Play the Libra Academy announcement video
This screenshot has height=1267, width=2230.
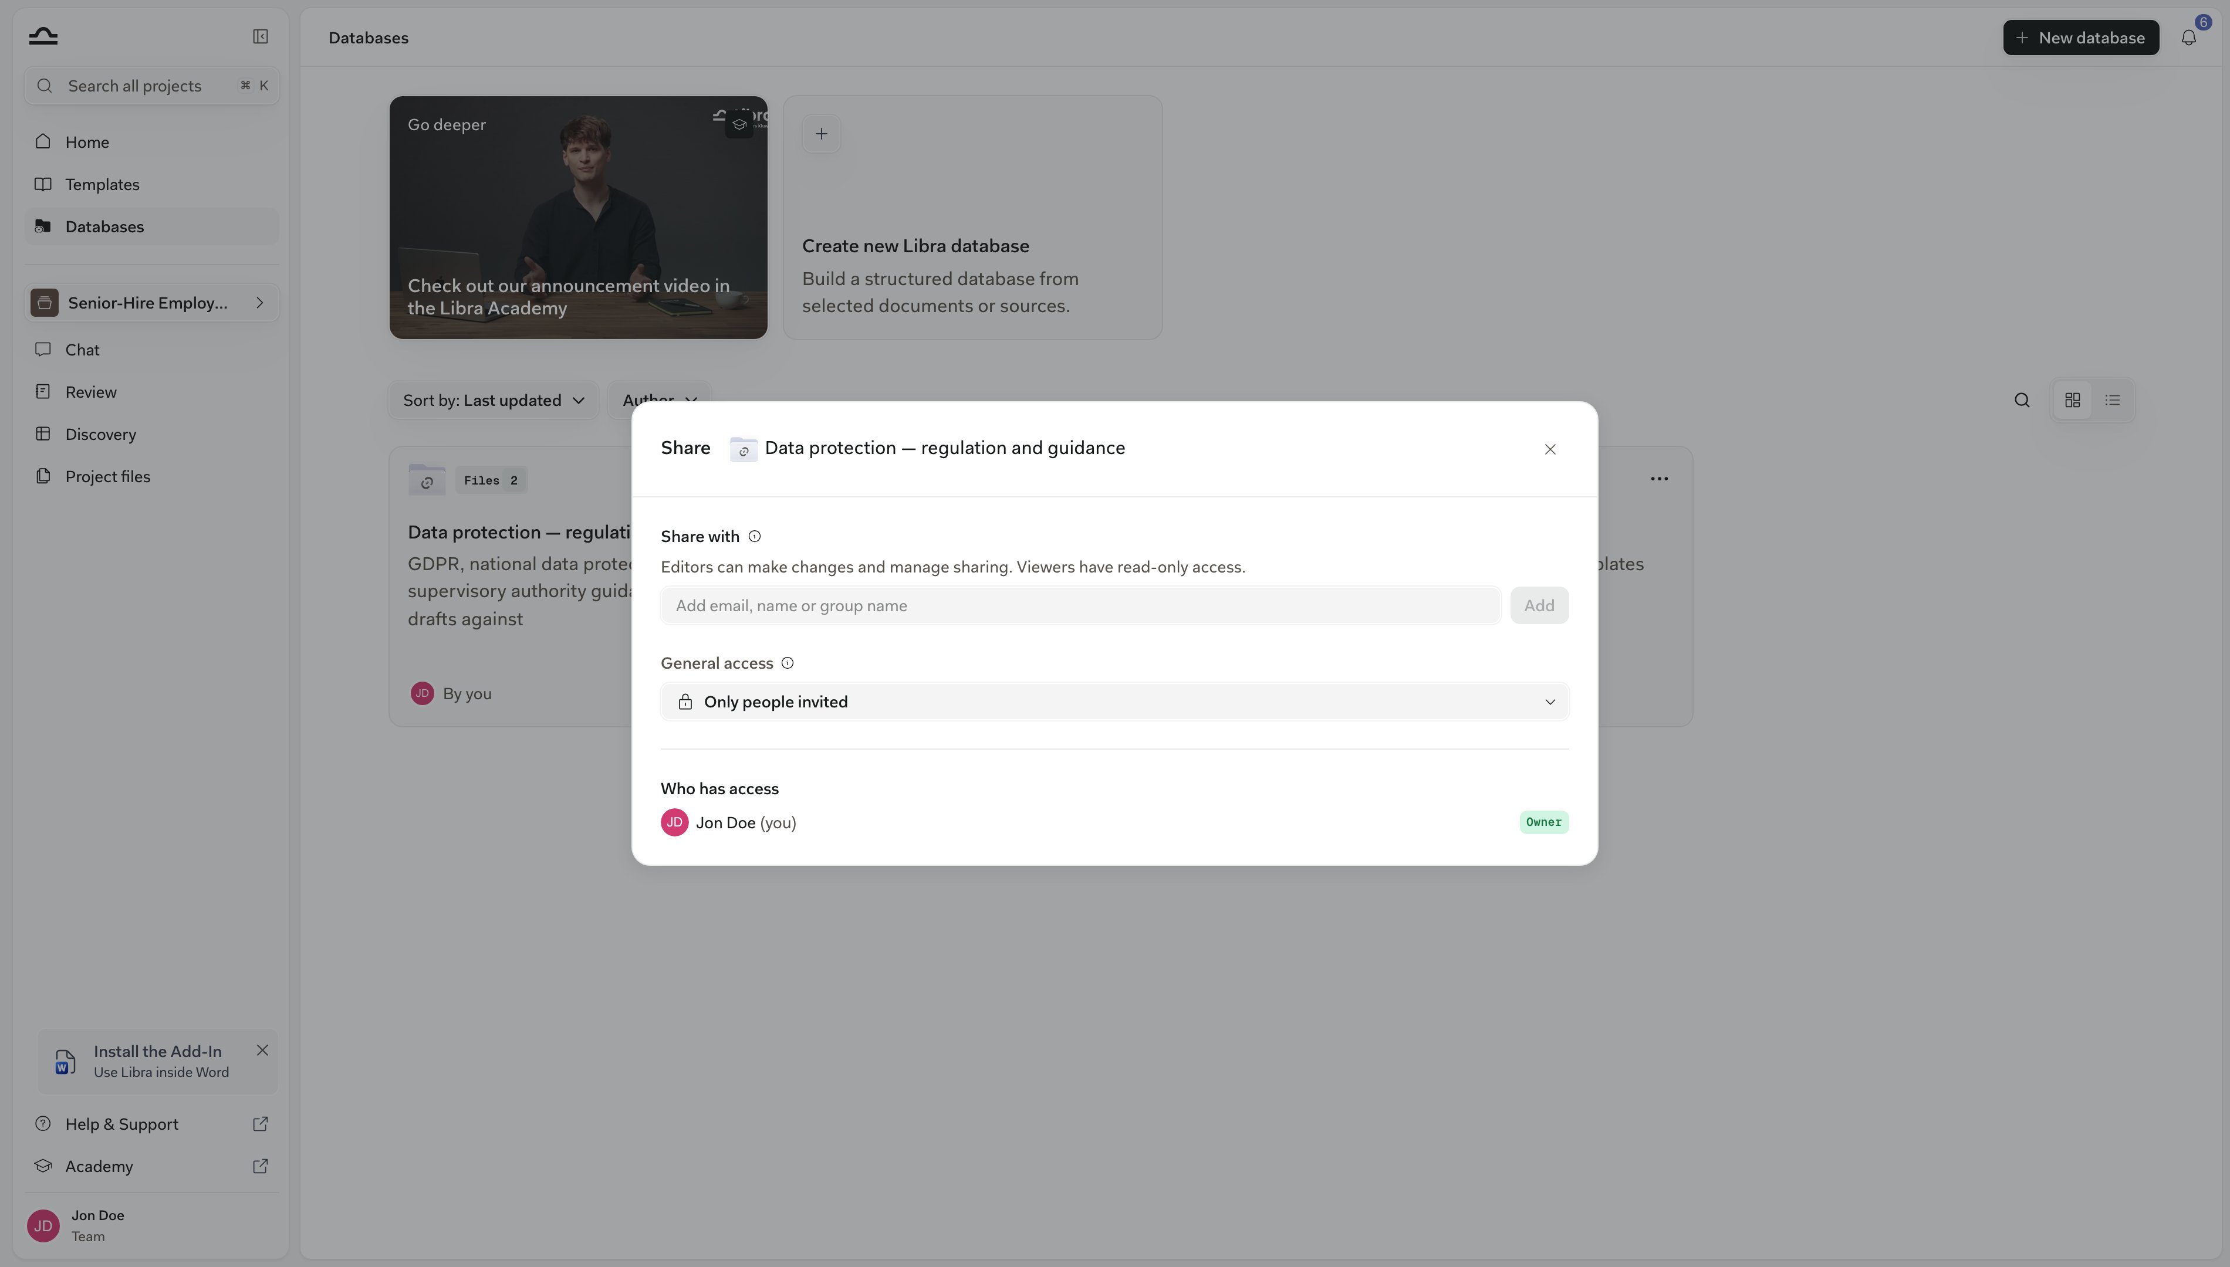[x=578, y=218]
